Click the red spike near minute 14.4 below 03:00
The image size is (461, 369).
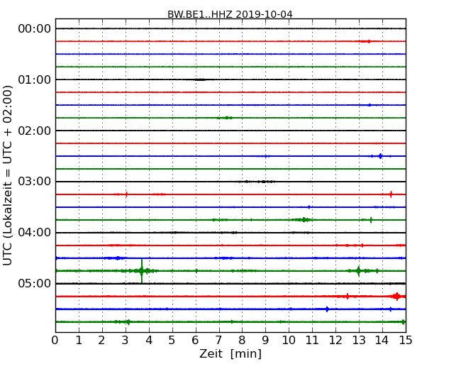[x=391, y=194]
